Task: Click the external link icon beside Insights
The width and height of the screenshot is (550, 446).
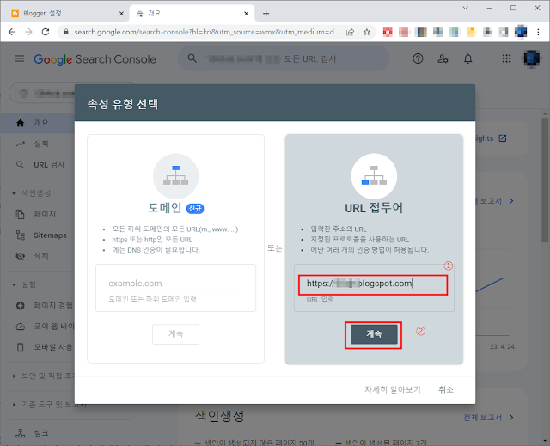Action: point(503,138)
